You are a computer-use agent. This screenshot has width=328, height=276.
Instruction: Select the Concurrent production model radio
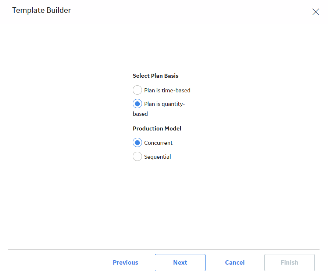(x=137, y=143)
